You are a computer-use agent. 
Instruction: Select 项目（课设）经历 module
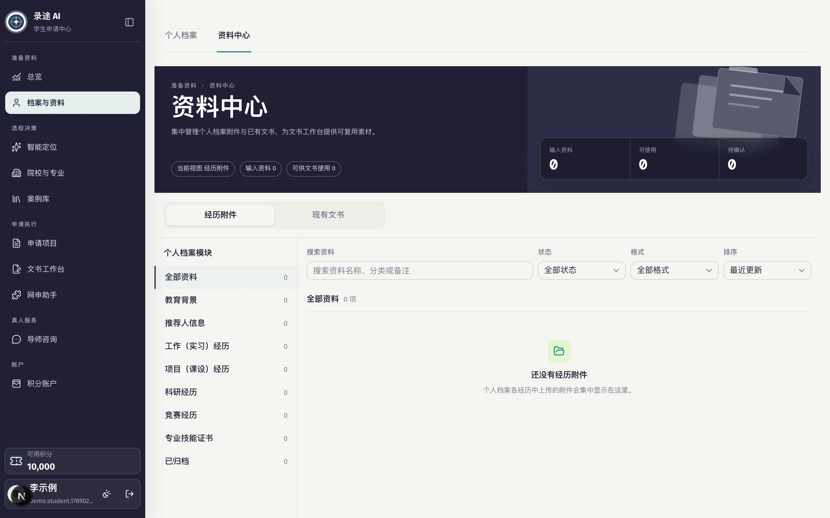(x=226, y=369)
